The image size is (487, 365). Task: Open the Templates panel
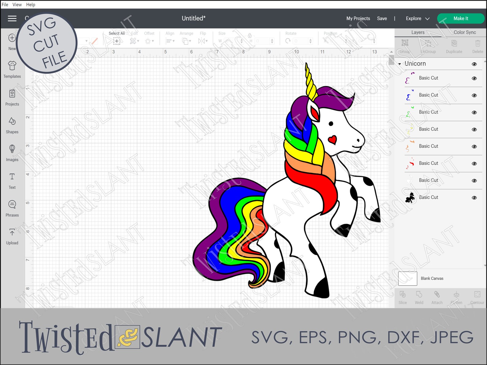[12, 70]
